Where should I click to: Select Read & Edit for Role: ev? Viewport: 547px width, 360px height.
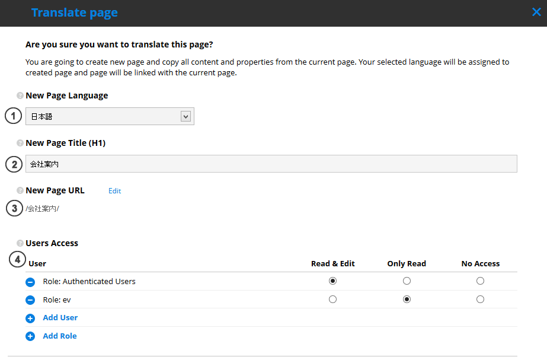click(x=333, y=300)
